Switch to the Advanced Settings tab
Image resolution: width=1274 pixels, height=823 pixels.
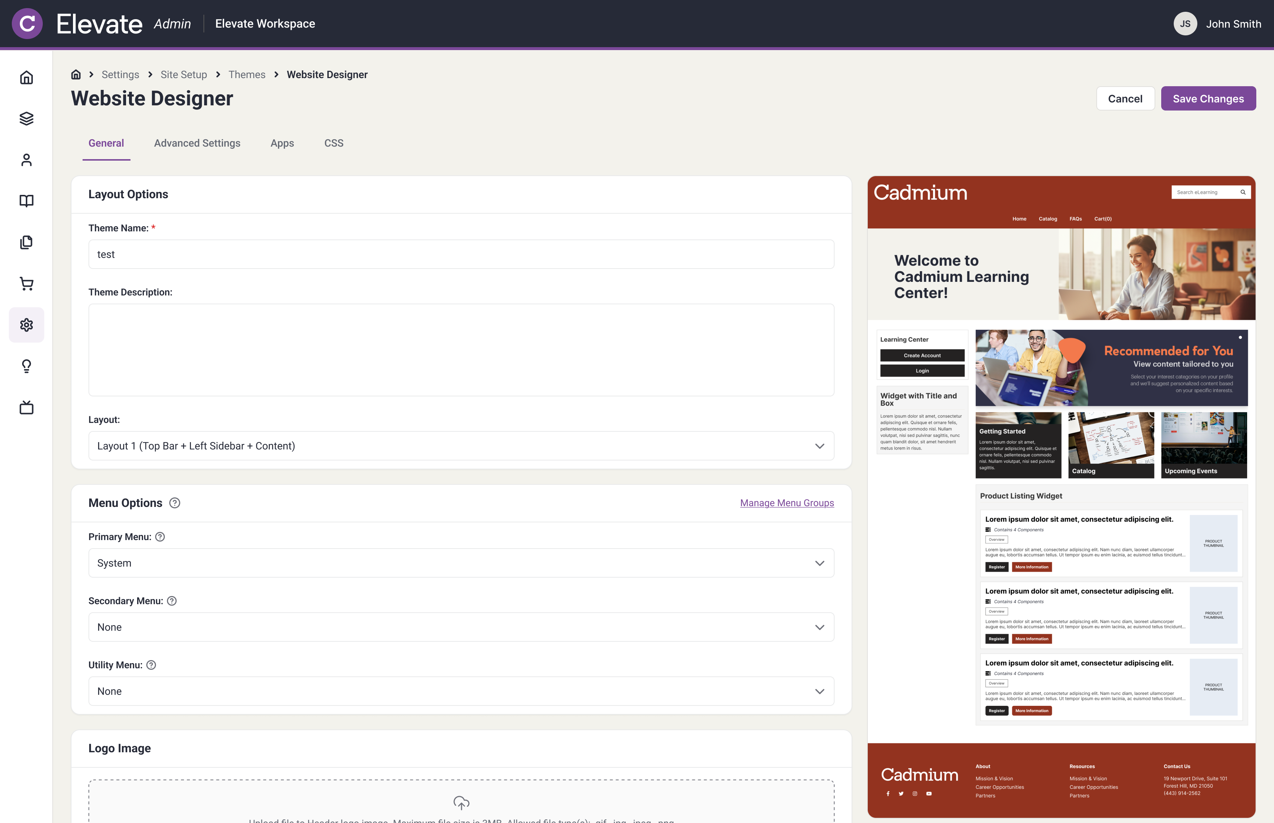click(x=197, y=143)
